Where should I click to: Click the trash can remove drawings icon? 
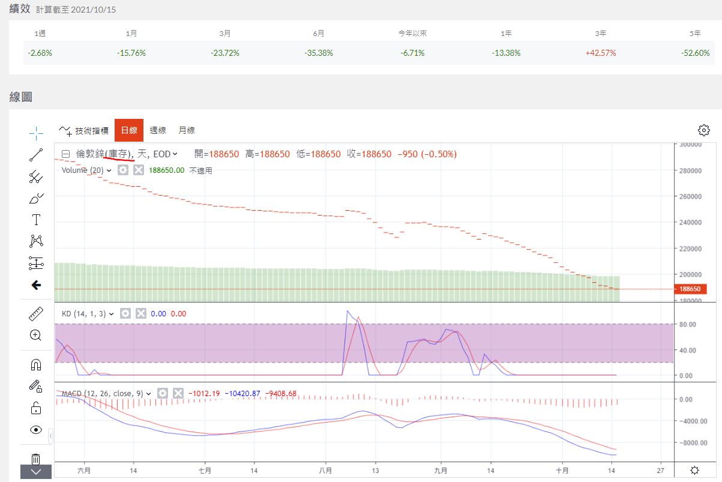pos(36,459)
